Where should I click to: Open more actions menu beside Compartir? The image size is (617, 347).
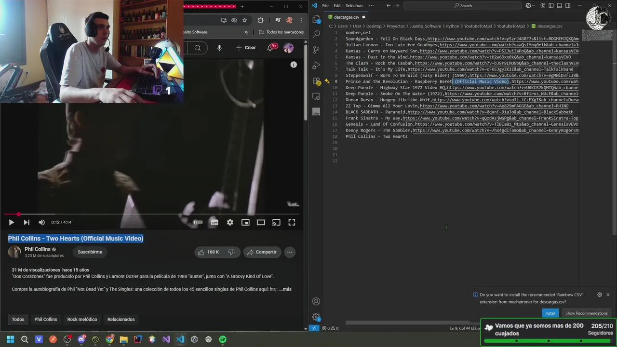pos(290,252)
